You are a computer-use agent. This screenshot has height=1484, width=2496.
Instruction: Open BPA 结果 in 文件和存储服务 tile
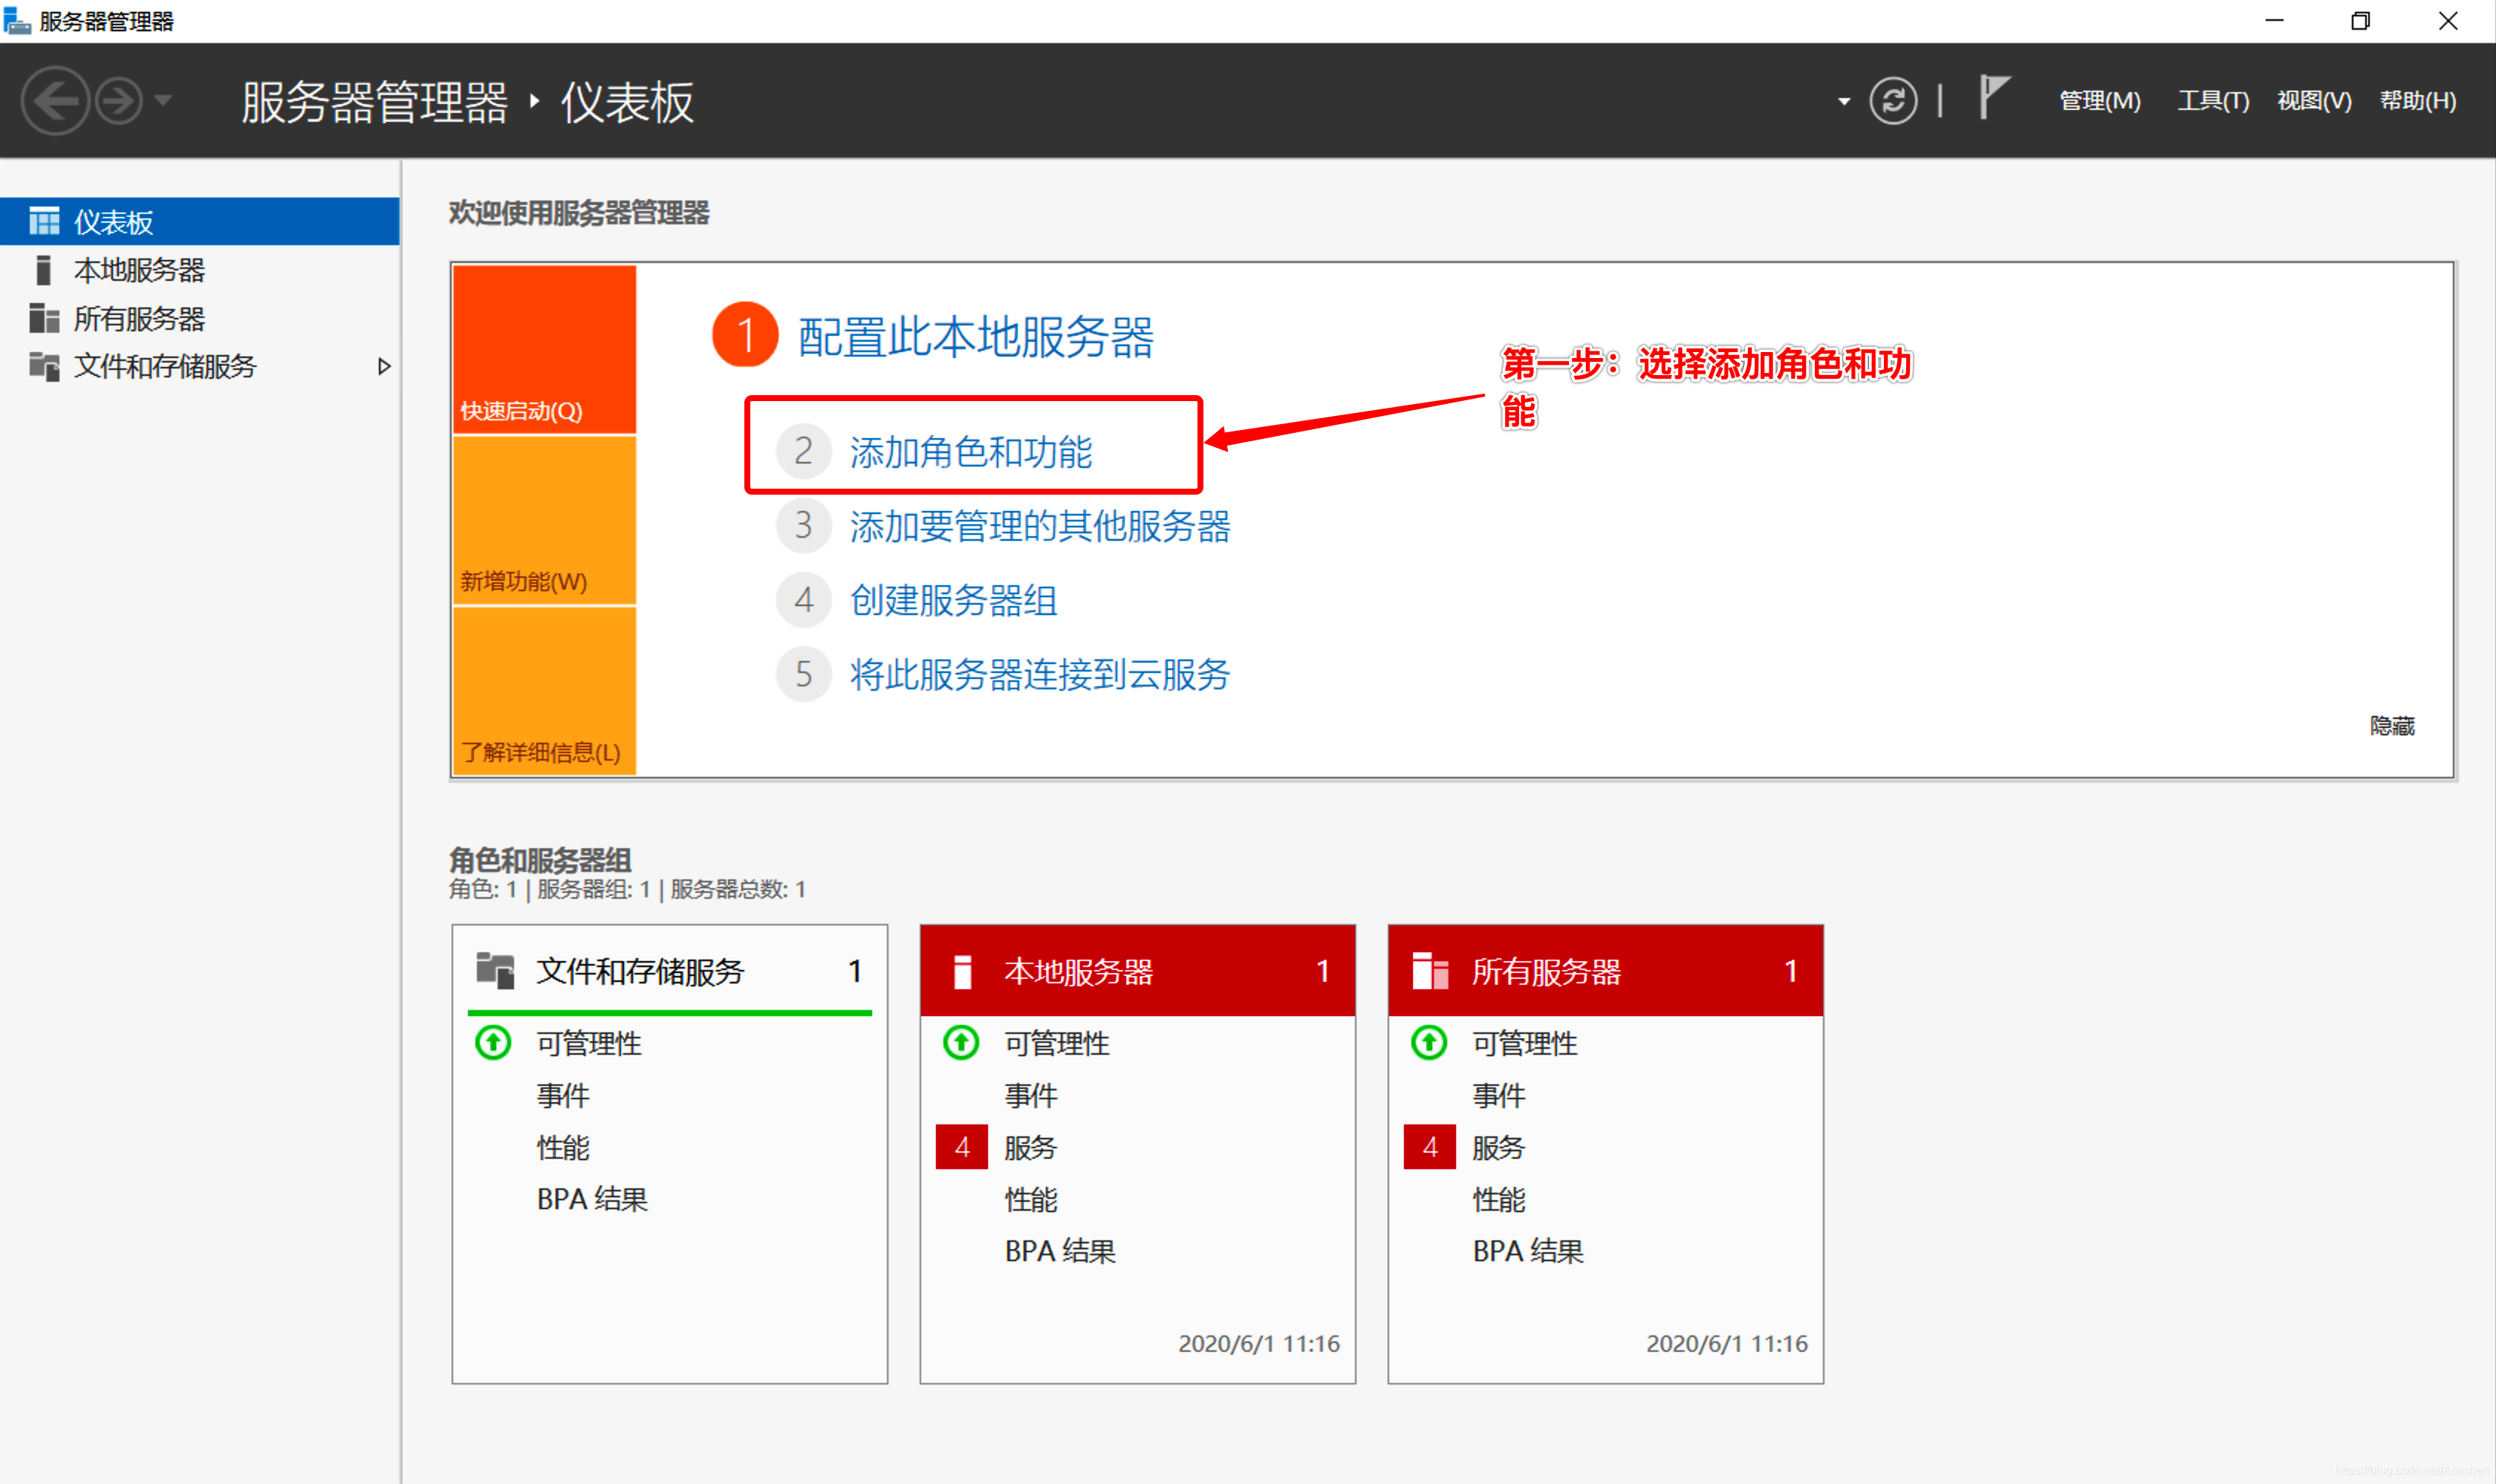(592, 1199)
